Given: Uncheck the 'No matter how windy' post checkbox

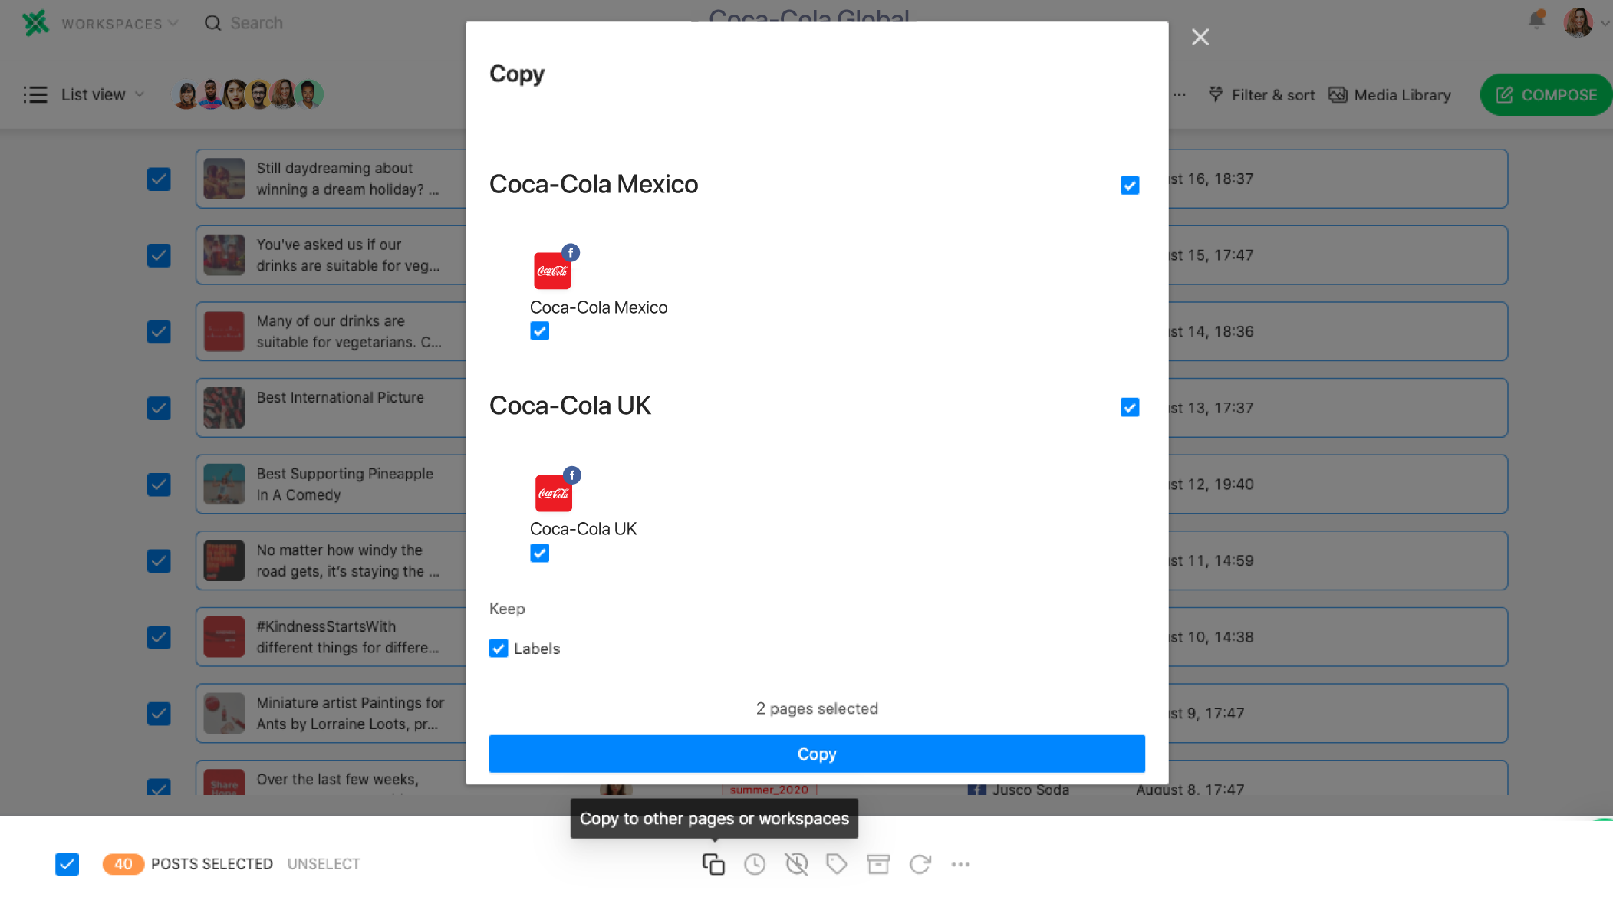Looking at the screenshot, I should tap(159, 560).
